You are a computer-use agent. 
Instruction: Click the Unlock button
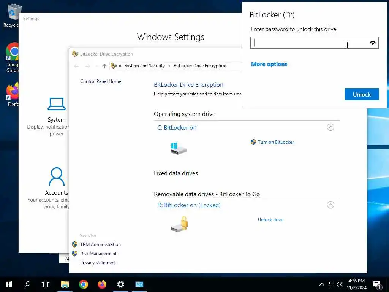point(362,94)
